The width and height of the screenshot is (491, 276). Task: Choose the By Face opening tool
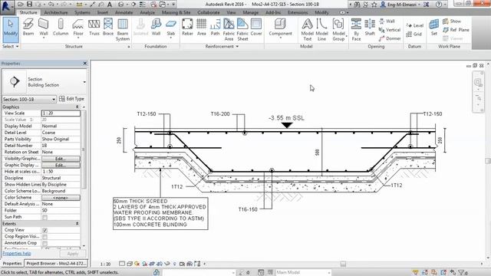click(356, 30)
